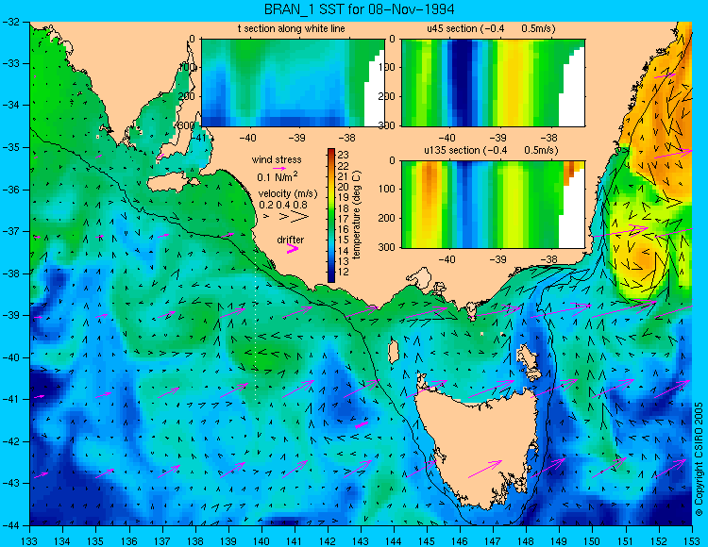The height and width of the screenshot is (547, 708).
Task: Click colorbar tick value 23
Action: (343, 157)
